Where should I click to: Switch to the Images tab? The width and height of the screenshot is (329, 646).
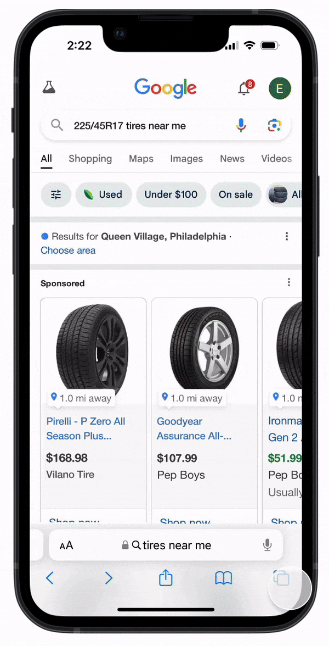[186, 159]
